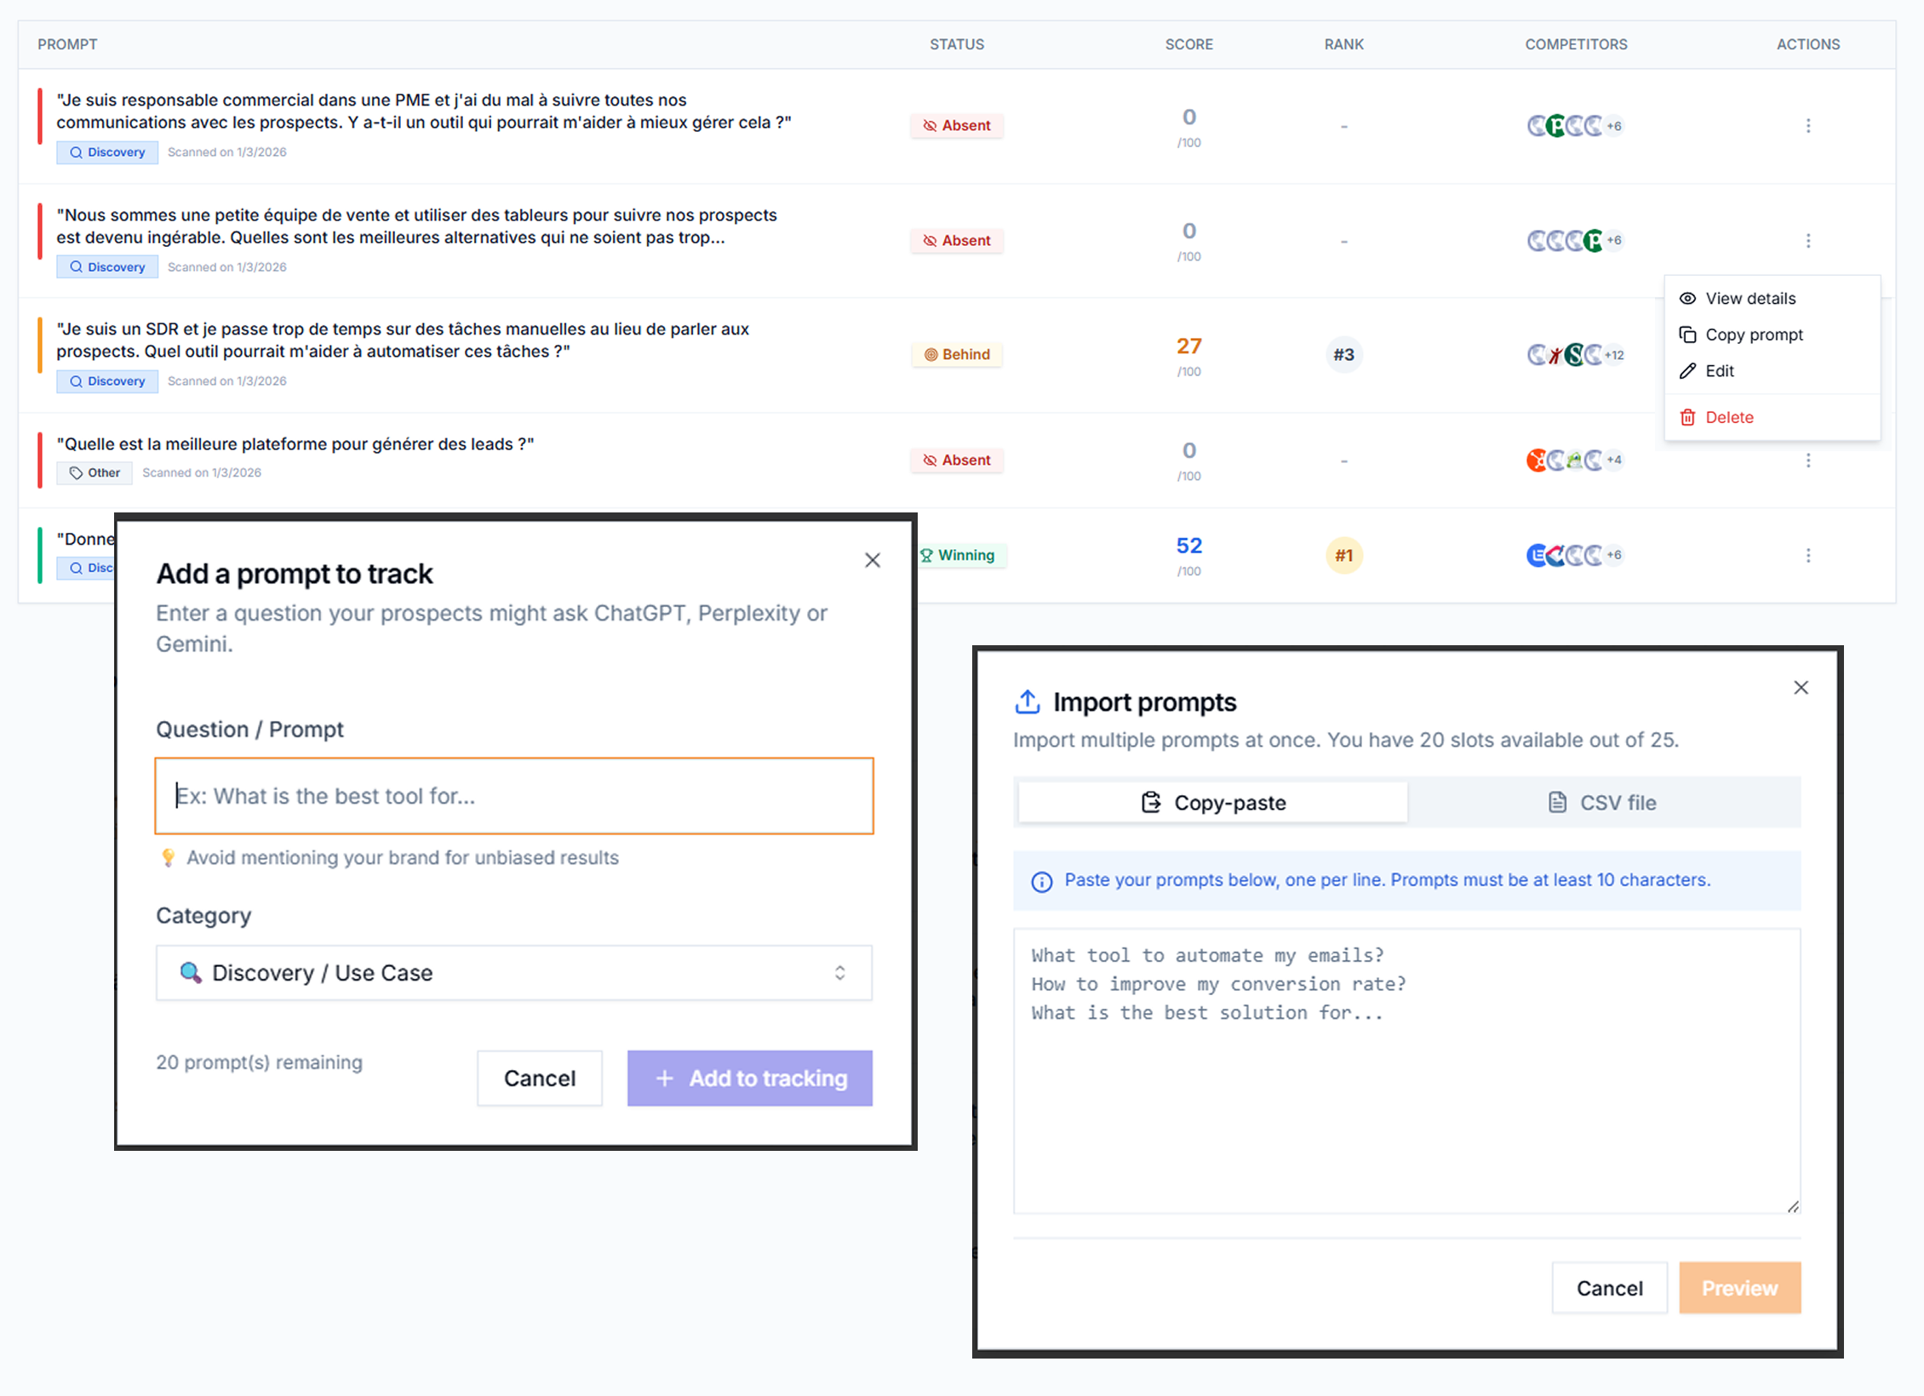Click the Other tag icon on leads prompt
The image size is (1924, 1396).
(76, 472)
